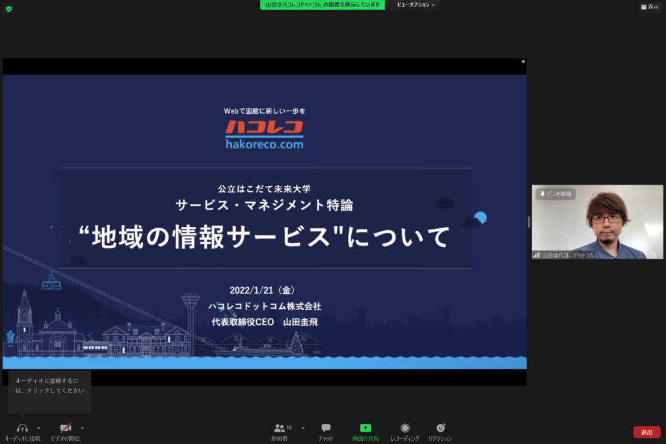The image size is (666, 444).
Task: Click ハコレコドットコム株式会社 text on the slide
Action: [265, 306]
